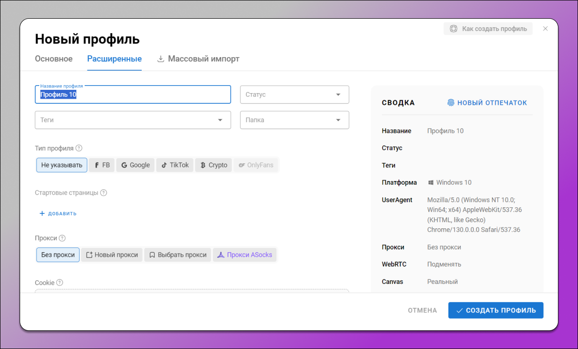
Task: Click the lifebuoy icon in Как создать профиль
Action: pyautogui.click(x=453, y=29)
